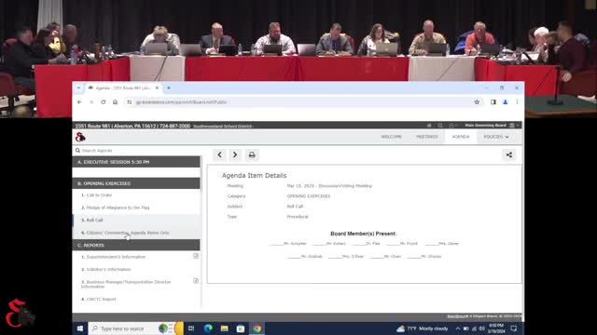Viewport: 597px width, 335px height.
Task: Click the search icon in the dark header bar
Action: pyautogui.click(x=440, y=126)
